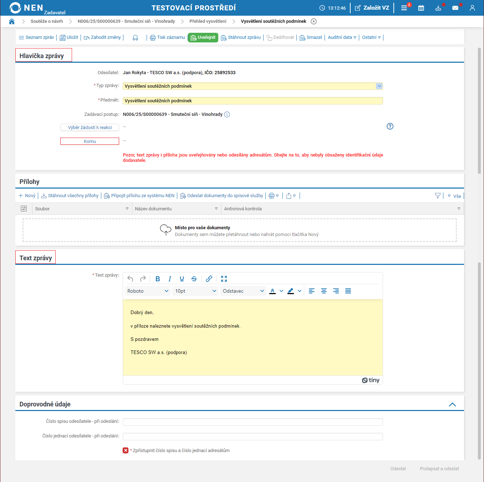Screen dimensions: 484x482
Task: Publish the message with Uveřejnit
Action: coord(203,37)
